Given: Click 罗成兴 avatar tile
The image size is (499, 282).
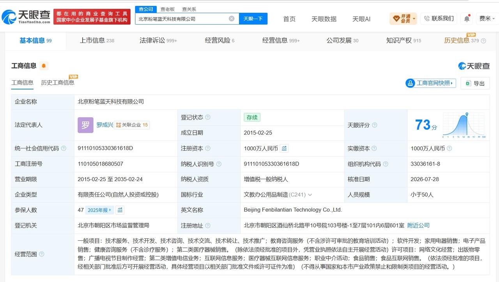Looking at the screenshot, I should coord(85,125).
